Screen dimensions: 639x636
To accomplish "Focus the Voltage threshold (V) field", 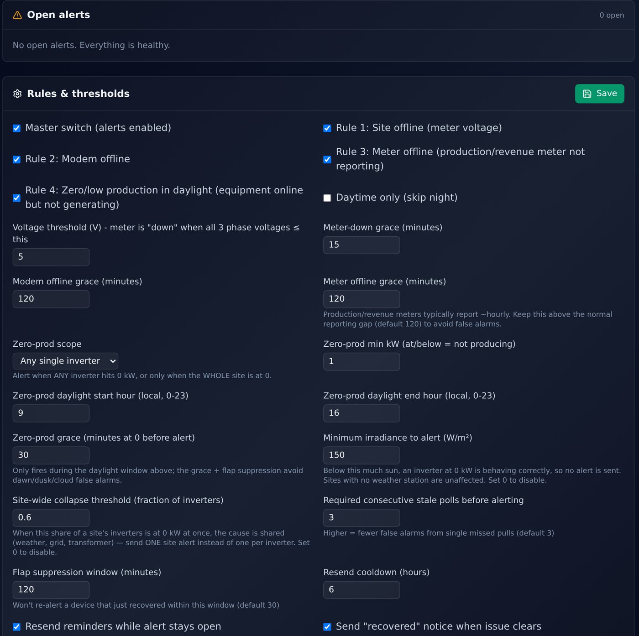I will point(51,257).
